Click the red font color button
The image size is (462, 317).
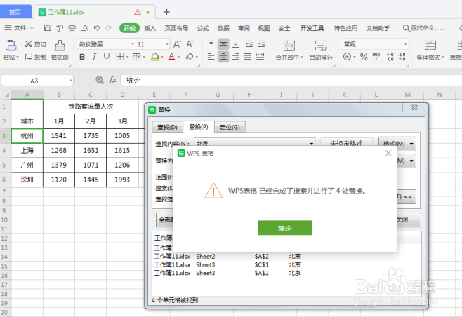point(172,57)
